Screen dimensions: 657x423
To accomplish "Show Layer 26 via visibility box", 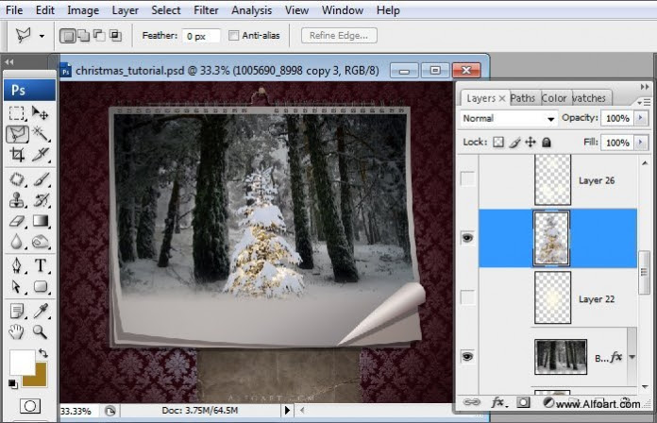I will [x=467, y=179].
